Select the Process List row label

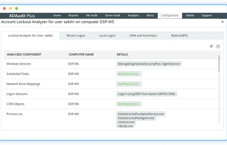[x=14, y=114]
